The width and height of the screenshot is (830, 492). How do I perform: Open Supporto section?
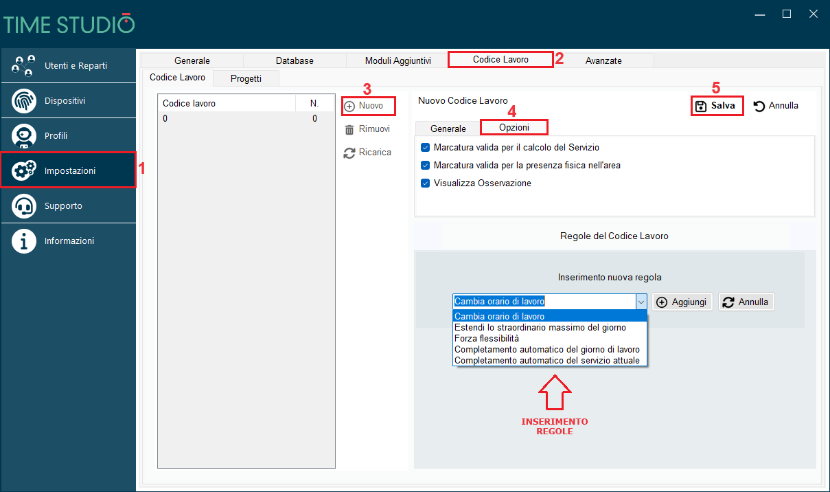68,206
